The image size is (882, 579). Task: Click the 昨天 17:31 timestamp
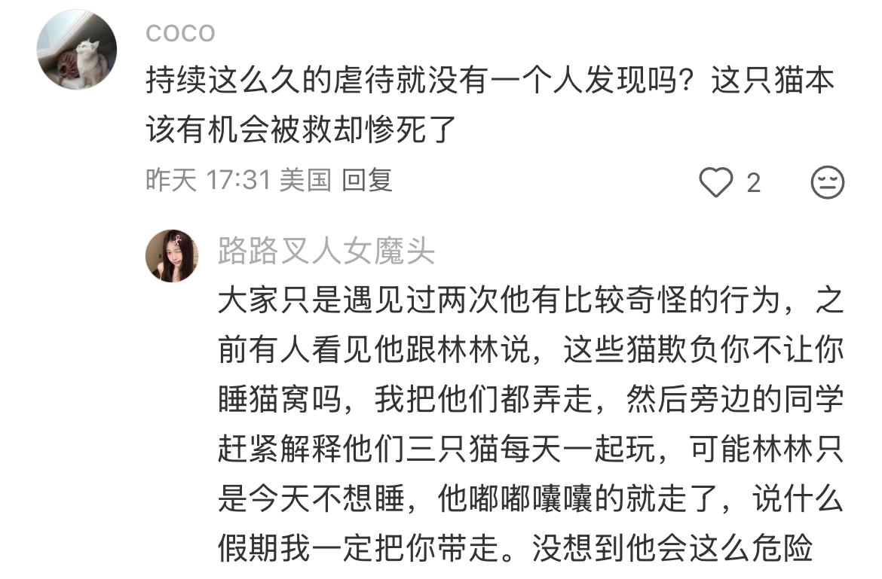pos(209,180)
